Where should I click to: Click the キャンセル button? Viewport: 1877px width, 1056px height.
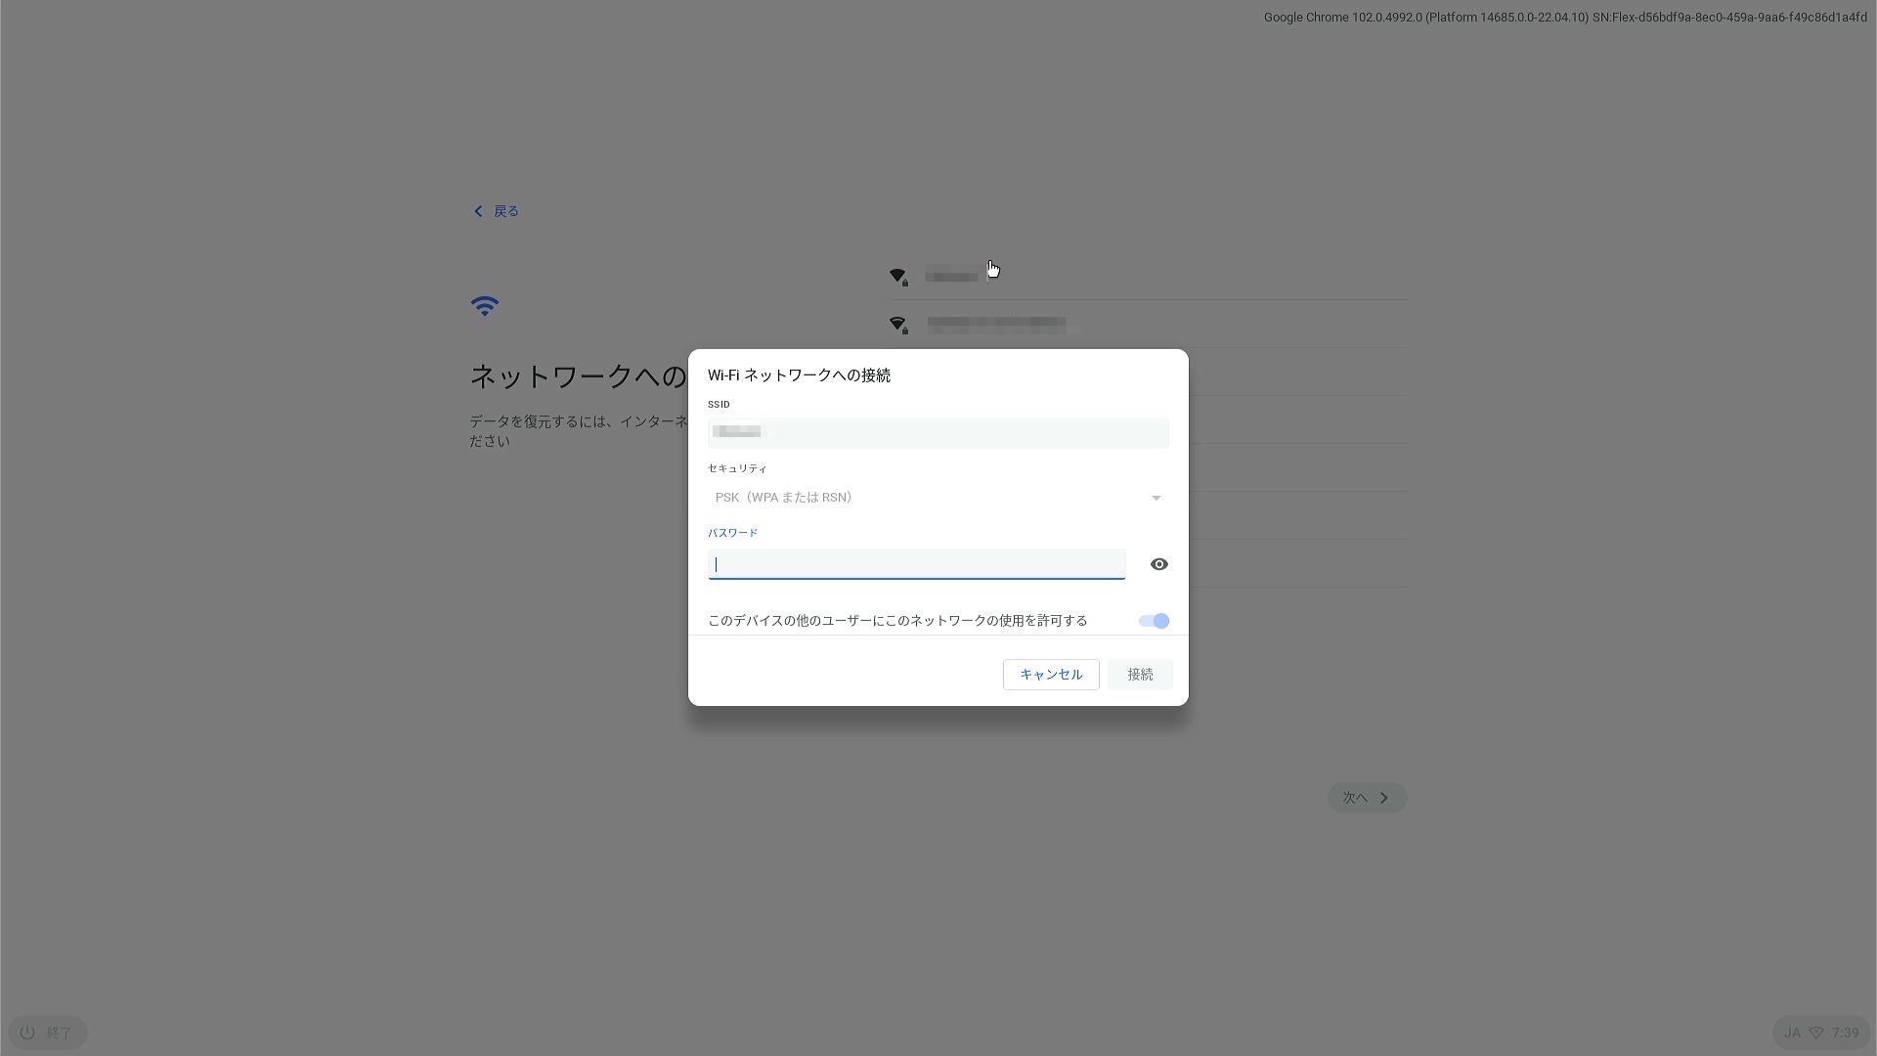(1051, 675)
